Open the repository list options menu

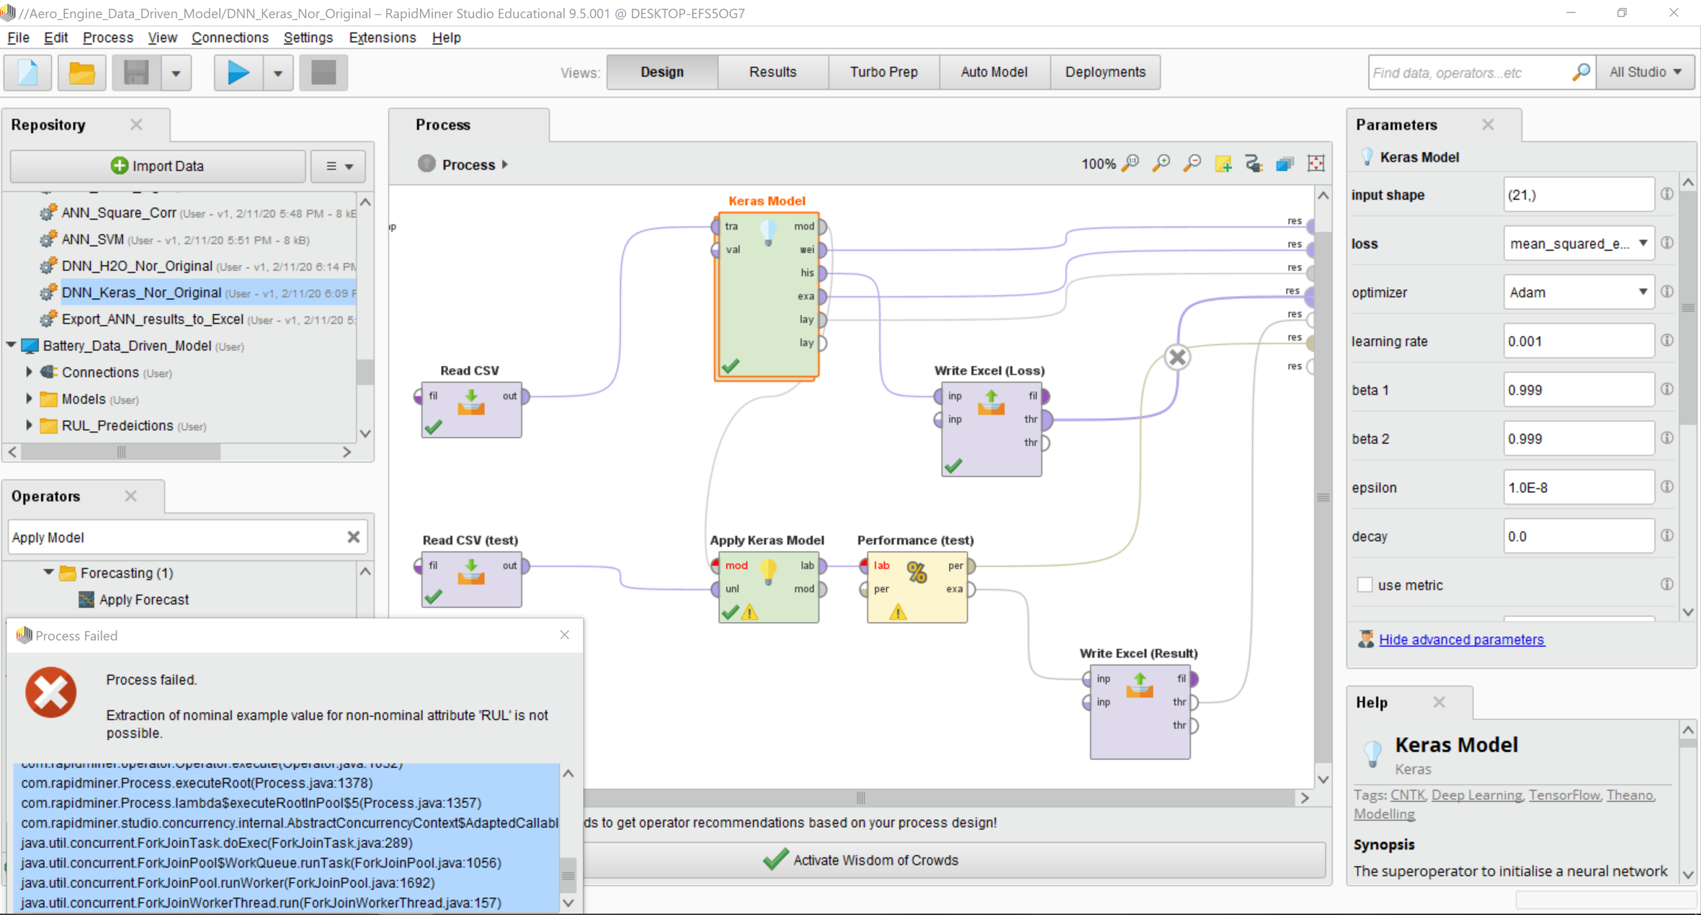point(339,166)
